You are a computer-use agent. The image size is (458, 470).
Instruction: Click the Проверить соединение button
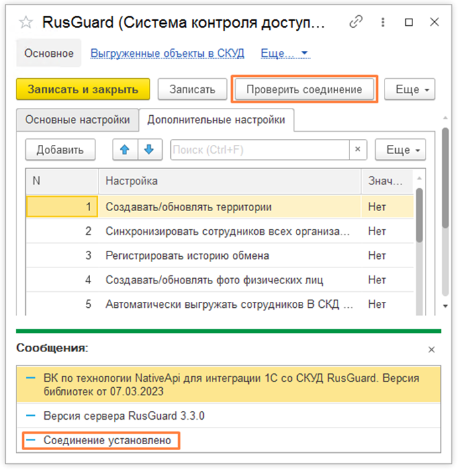coord(304,89)
